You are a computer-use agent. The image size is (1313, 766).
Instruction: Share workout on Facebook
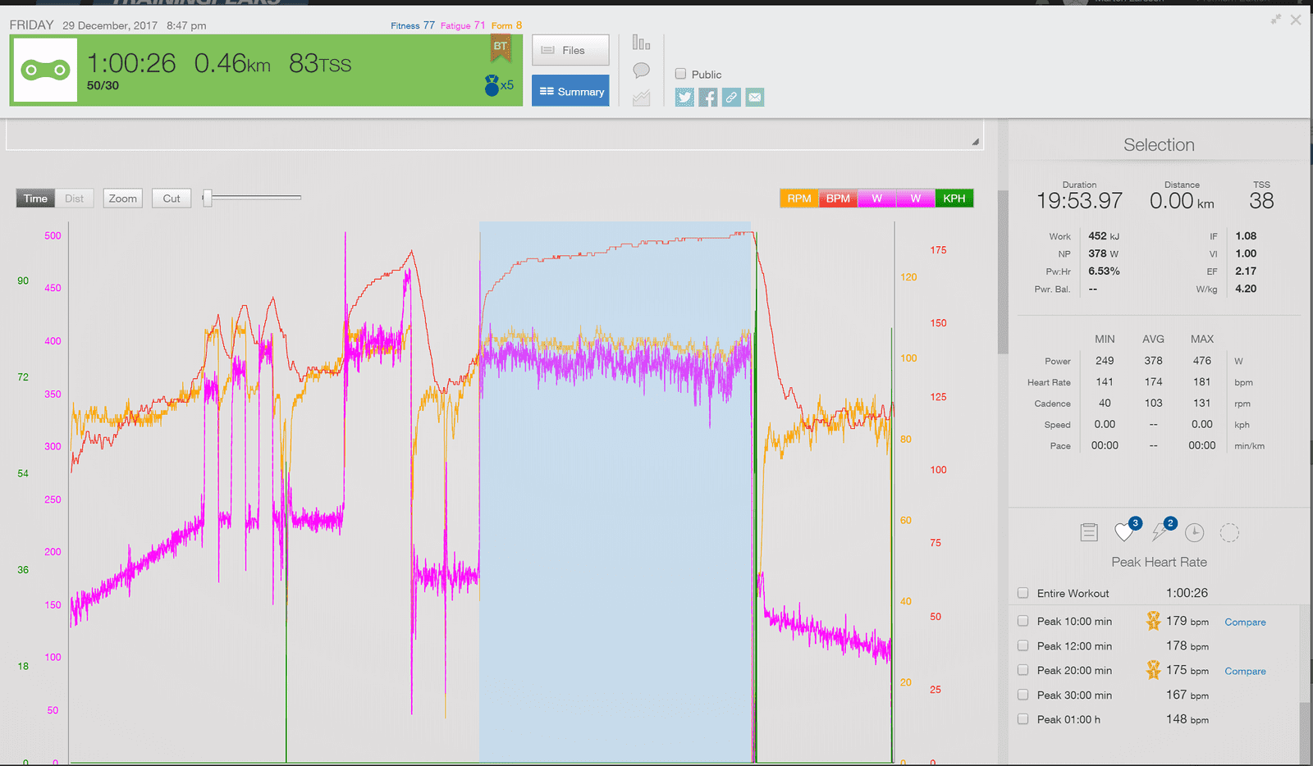coord(708,98)
